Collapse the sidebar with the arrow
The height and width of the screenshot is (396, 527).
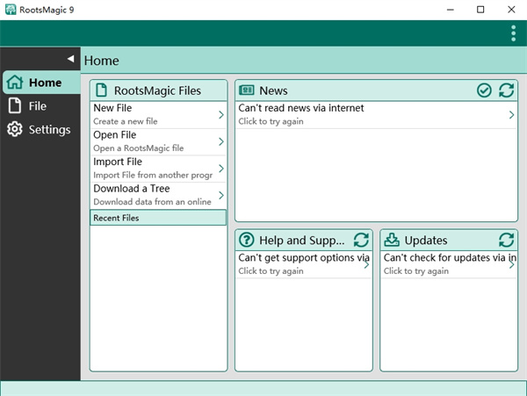point(70,59)
